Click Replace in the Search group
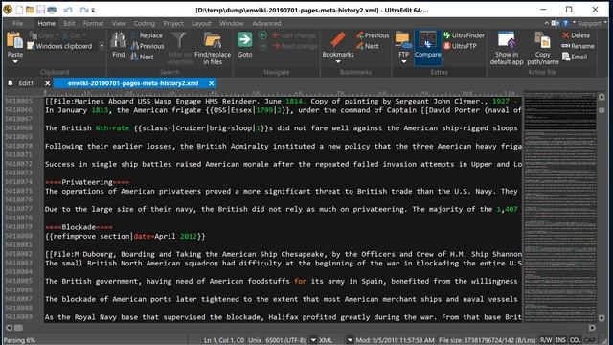Viewport: 613px width, 345px height. pyautogui.click(x=147, y=35)
